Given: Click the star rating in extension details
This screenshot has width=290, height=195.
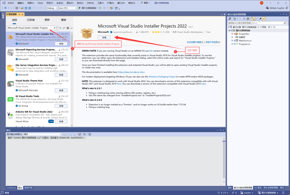Looking at the screenshot, I should point(158,32).
